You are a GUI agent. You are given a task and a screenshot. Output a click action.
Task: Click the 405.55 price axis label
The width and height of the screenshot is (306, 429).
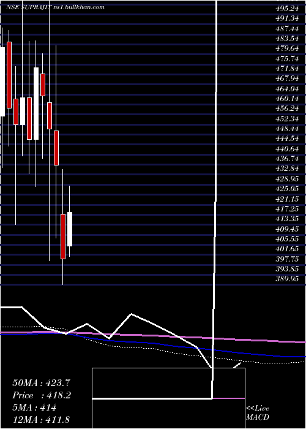tap(287, 239)
